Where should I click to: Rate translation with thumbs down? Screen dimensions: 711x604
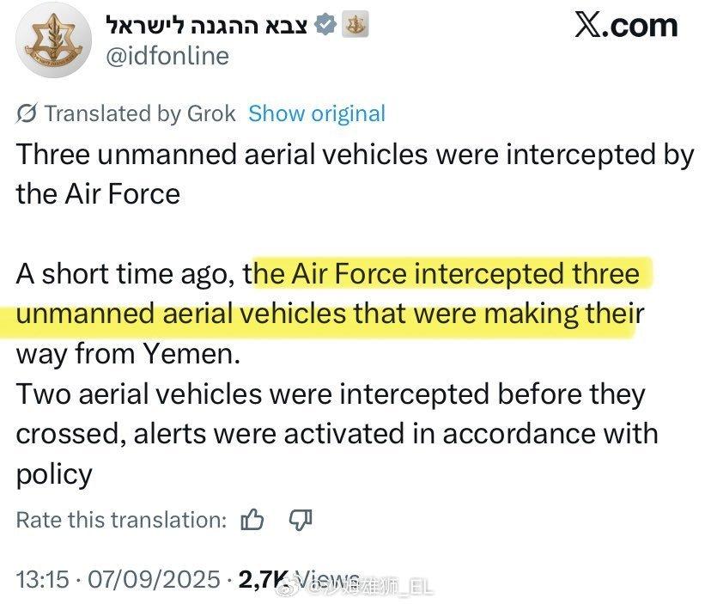coord(301,520)
